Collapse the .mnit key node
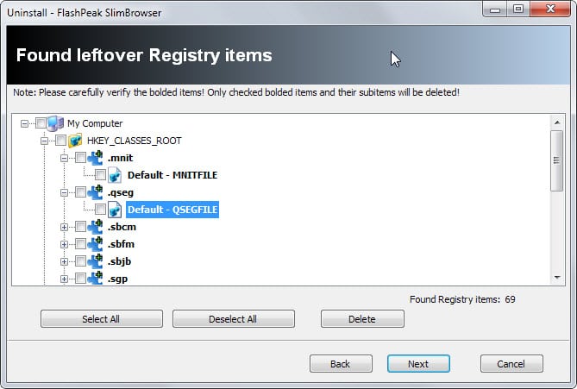This screenshot has width=577, height=389. [x=64, y=158]
